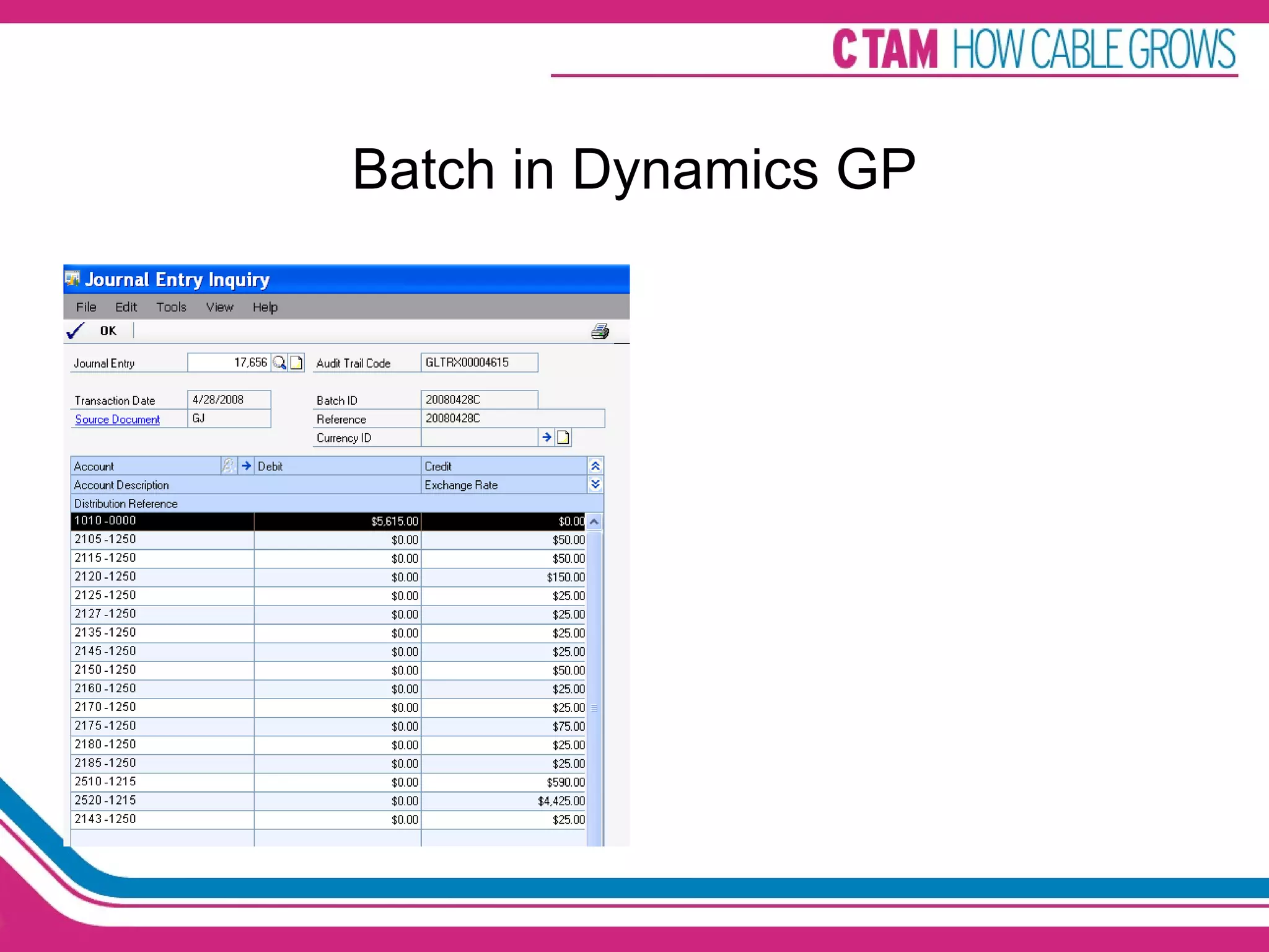Open the View menu
Viewport: 1269px width, 952px height.
[x=219, y=307]
